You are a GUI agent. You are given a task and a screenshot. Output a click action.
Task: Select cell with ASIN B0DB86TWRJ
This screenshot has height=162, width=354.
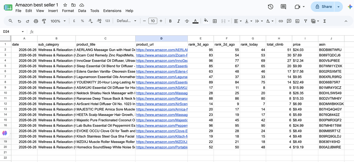(x=331, y=50)
